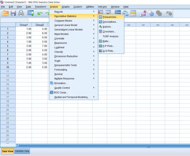190x156 pixels.
Task: Click the Open data document folder icon
Action: click(x=5, y=13)
